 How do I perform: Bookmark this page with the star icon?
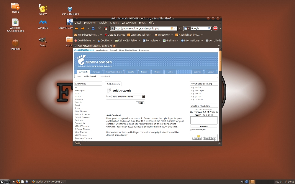pyautogui.click(x=175, y=29)
